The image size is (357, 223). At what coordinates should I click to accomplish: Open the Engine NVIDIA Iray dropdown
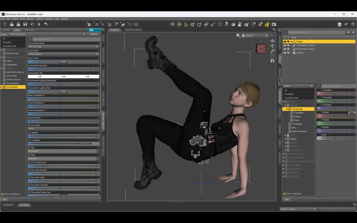pyautogui.click(x=47, y=34)
